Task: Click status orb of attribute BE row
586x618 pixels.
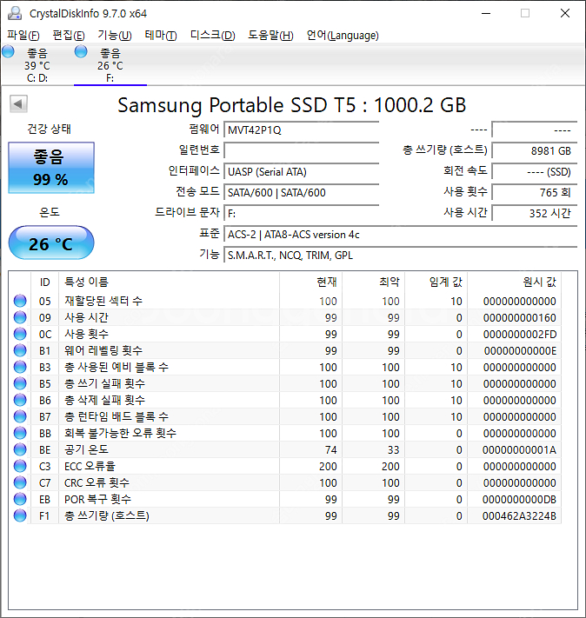Action: [20, 449]
